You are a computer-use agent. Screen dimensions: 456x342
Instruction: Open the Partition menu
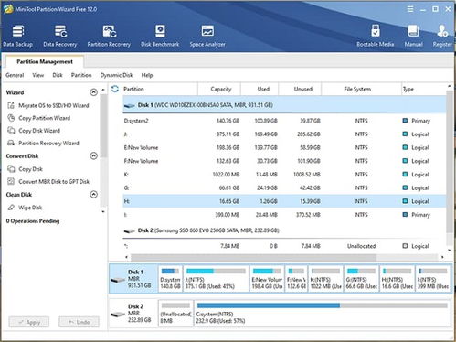tap(81, 75)
